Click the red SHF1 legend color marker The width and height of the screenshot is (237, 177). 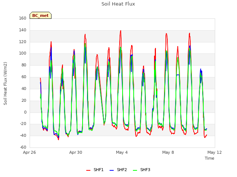point(88,170)
